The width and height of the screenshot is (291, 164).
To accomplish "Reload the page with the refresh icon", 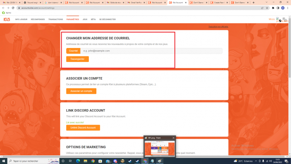I will pyautogui.click(x=13, y=8).
